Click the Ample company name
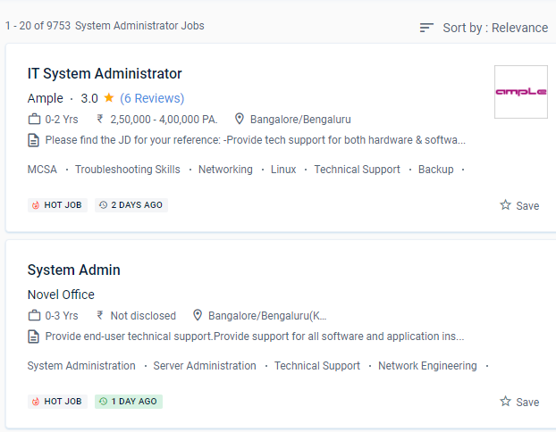Viewport: 556px width, 432px height. [46, 98]
